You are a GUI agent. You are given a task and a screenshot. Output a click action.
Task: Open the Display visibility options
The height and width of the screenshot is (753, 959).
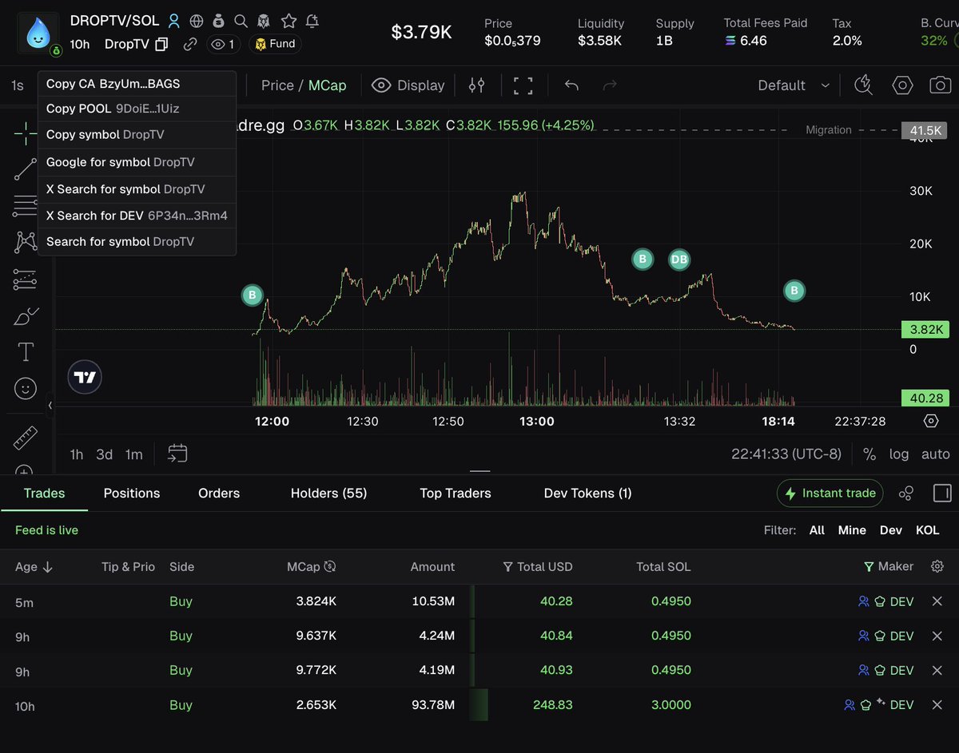(x=408, y=85)
